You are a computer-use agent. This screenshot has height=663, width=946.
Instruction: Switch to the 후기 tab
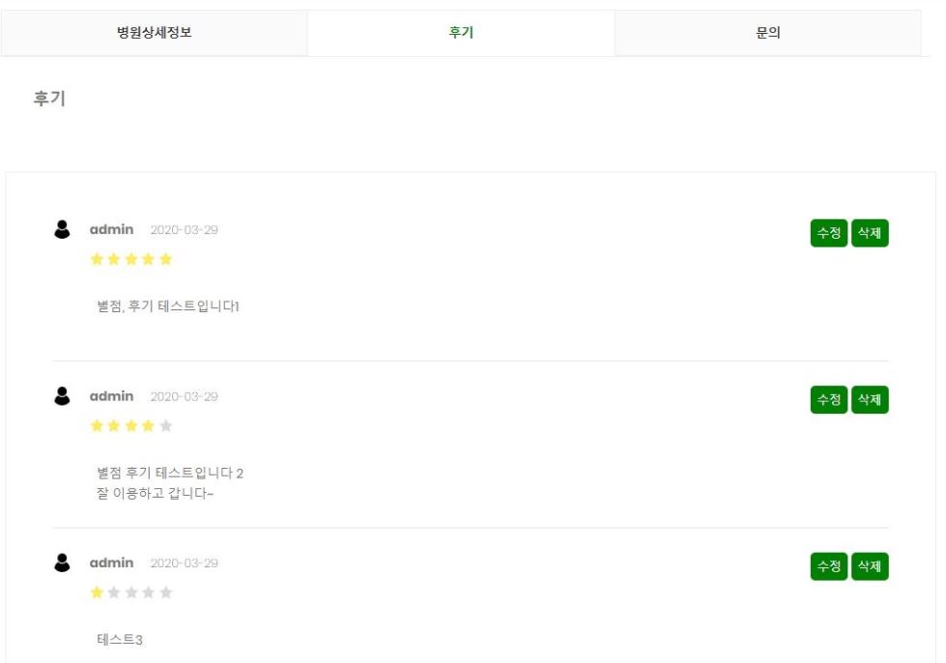click(x=461, y=33)
